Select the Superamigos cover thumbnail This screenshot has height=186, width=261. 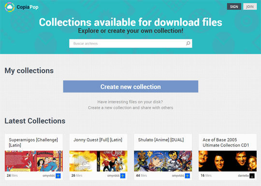tap(34, 161)
